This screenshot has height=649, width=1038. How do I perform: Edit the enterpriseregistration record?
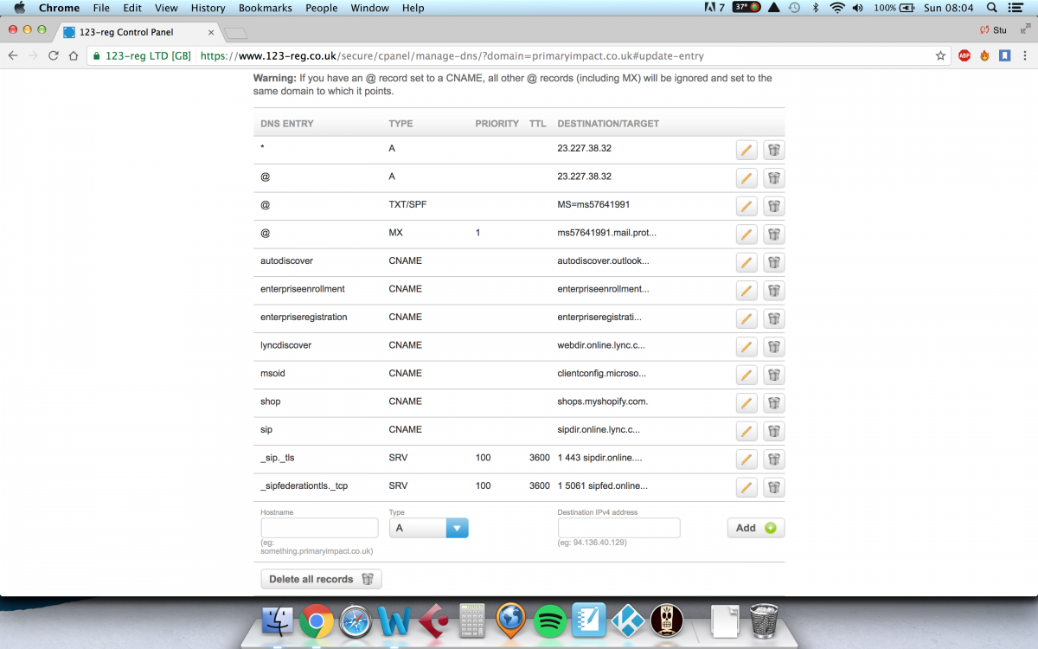(746, 318)
